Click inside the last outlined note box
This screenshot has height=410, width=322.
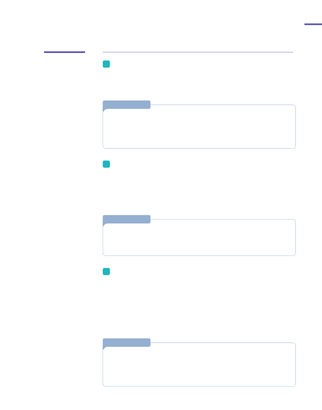pos(199,367)
